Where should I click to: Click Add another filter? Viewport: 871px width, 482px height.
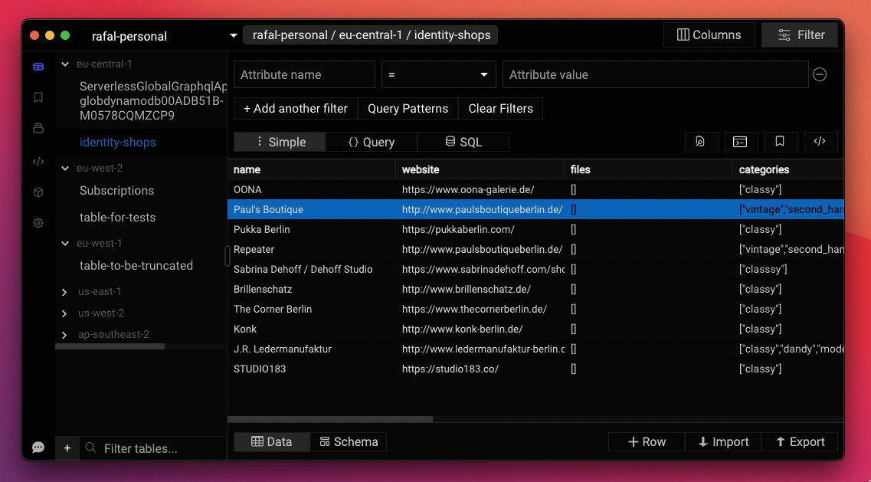(296, 108)
